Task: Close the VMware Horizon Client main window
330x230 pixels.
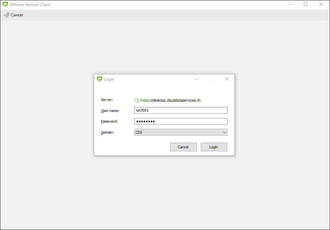Action: point(321,5)
